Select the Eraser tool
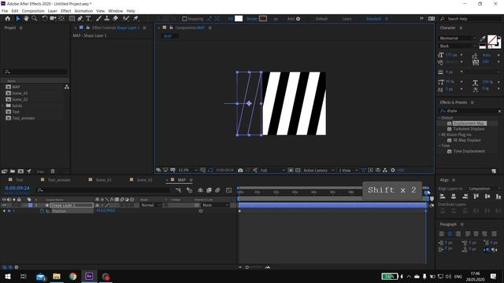The width and height of the screenshot is (504, 283). click(x=116, y=19)
